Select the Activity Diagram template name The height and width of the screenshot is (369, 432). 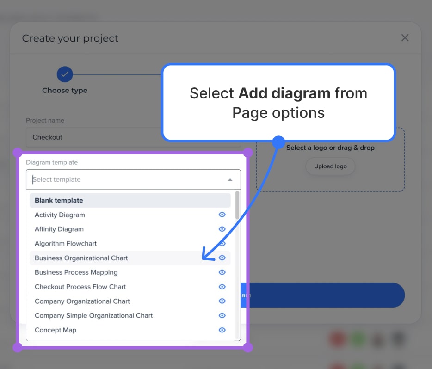pyautogui.click(x=60, y=215)
